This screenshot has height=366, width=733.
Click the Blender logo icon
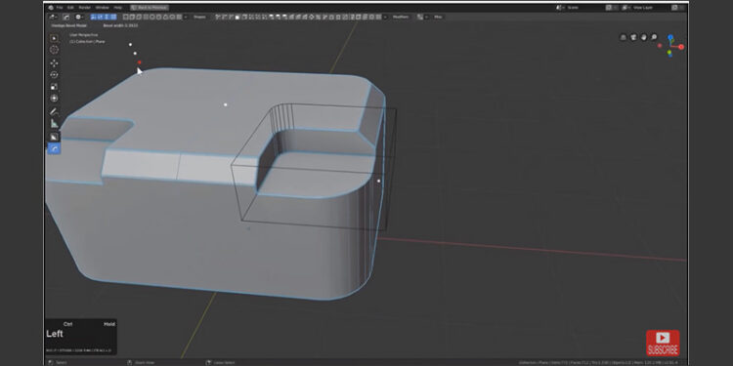tap(51, 8)
